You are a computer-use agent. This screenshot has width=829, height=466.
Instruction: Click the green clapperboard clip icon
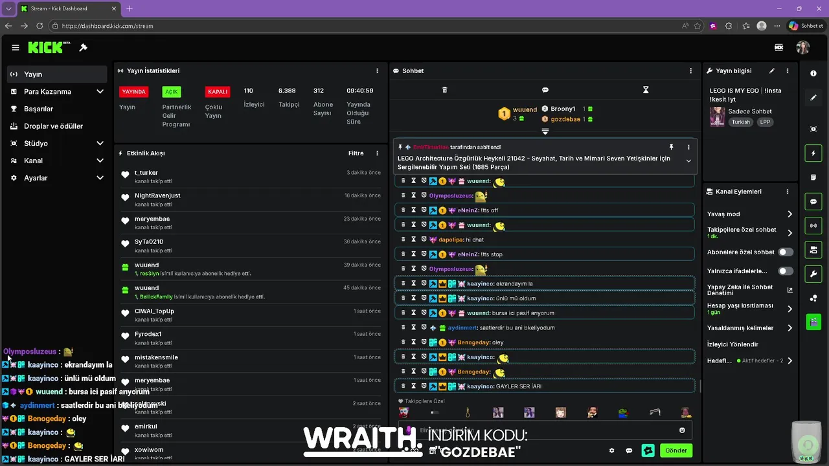tap(813, 322)
